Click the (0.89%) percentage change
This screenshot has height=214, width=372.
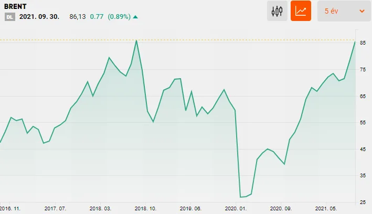point(119,17)
